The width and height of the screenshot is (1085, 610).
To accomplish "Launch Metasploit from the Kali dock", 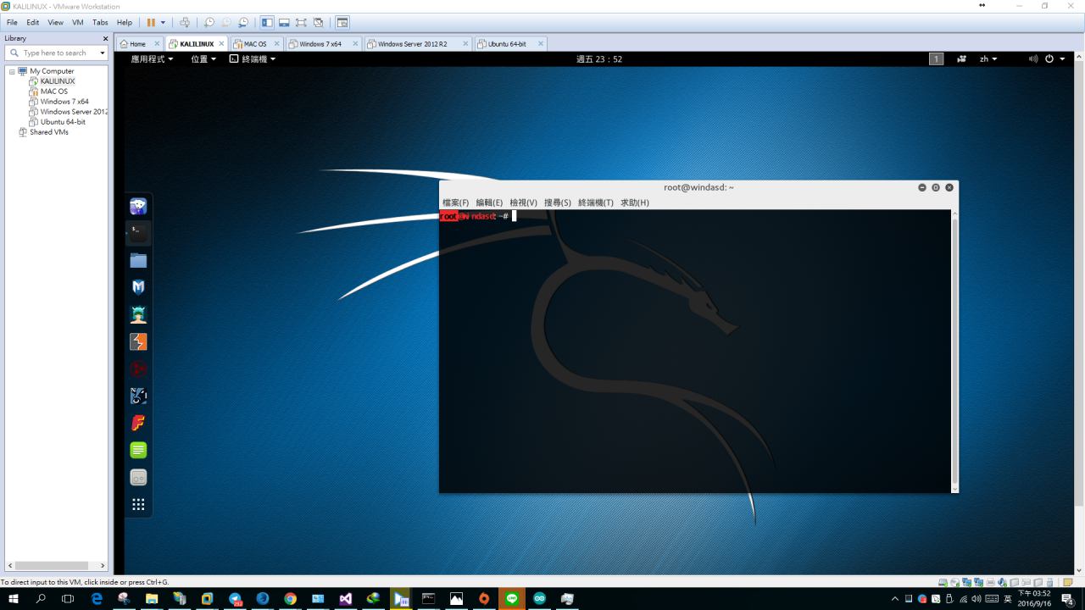I will coord(138,287).
